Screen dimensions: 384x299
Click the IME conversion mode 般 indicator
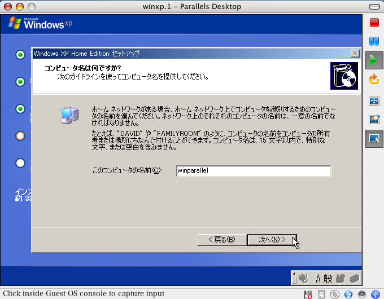tap(328, 278)
